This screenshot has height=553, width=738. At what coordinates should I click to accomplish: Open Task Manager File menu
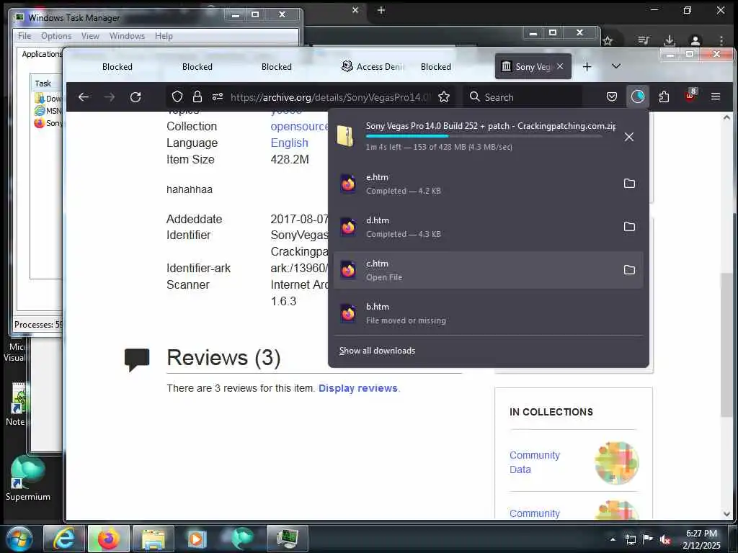click(x=25, y=36)
